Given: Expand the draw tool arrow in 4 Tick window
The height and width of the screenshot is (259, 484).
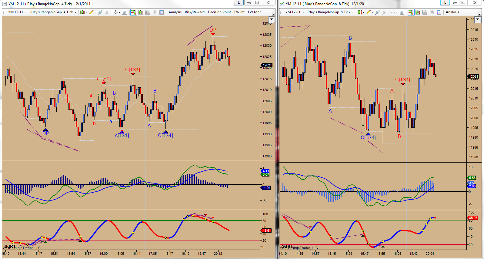Looking at the screenshot, I should [x=95, y=12].
